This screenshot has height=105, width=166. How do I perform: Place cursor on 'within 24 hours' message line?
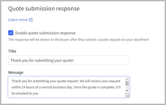click(x=66, y=87)
